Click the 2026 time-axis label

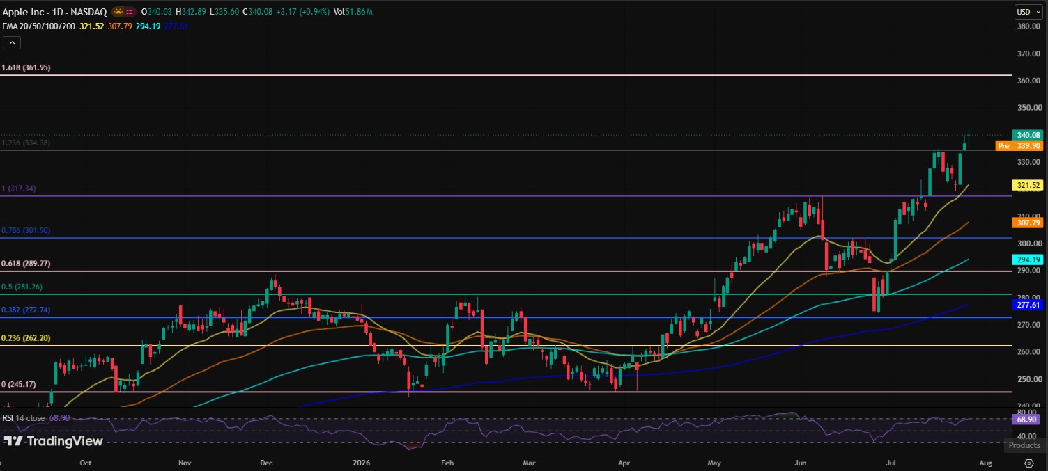coord(361,462)
